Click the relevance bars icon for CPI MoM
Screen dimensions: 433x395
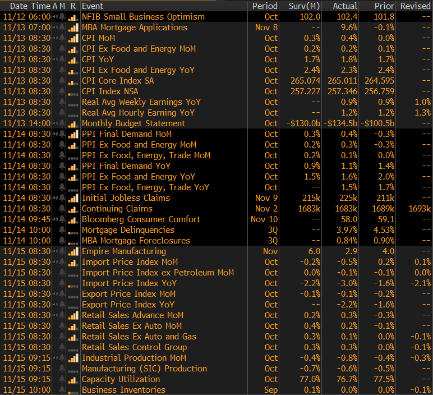pos(73,38)
